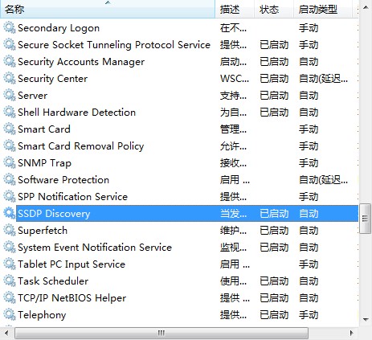Click the Telephony service gear icon
The width and height of the screenshot is (372, 340).
(x=10, y=315)
